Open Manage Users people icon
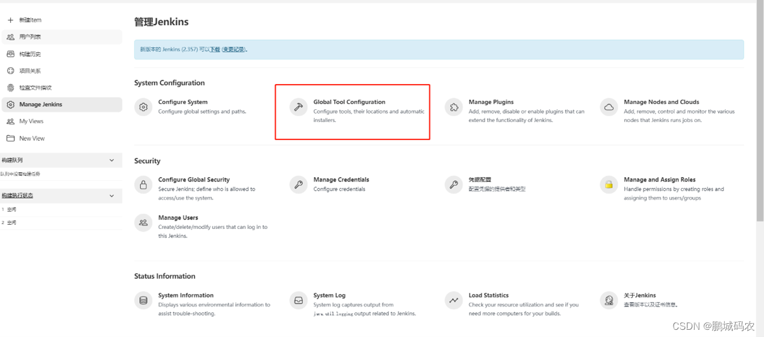The image size is (764, 337). (x=143, y=222)
